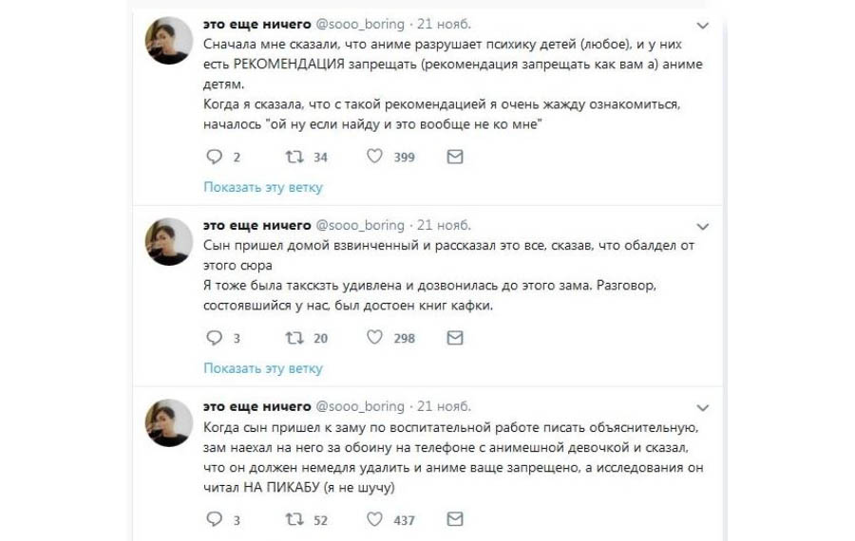Open more options on the third tweet

(703, 407)
